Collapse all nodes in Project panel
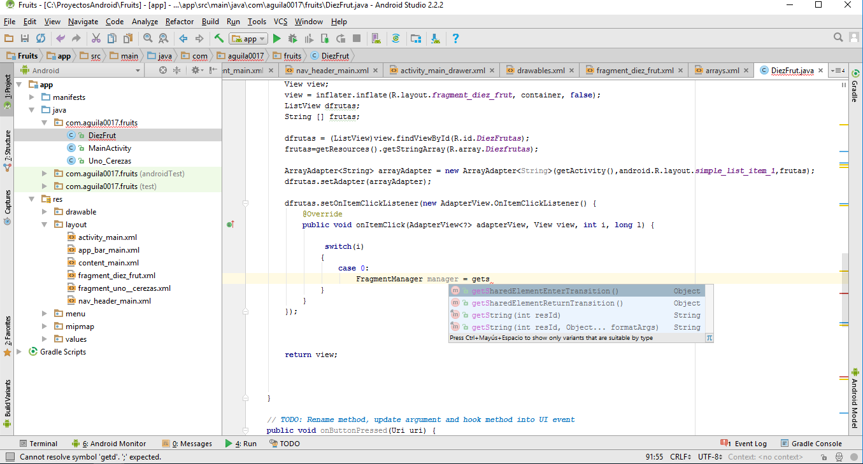Image resolution: width=863 pixels, height=464 pixels. tap(178, 71)
